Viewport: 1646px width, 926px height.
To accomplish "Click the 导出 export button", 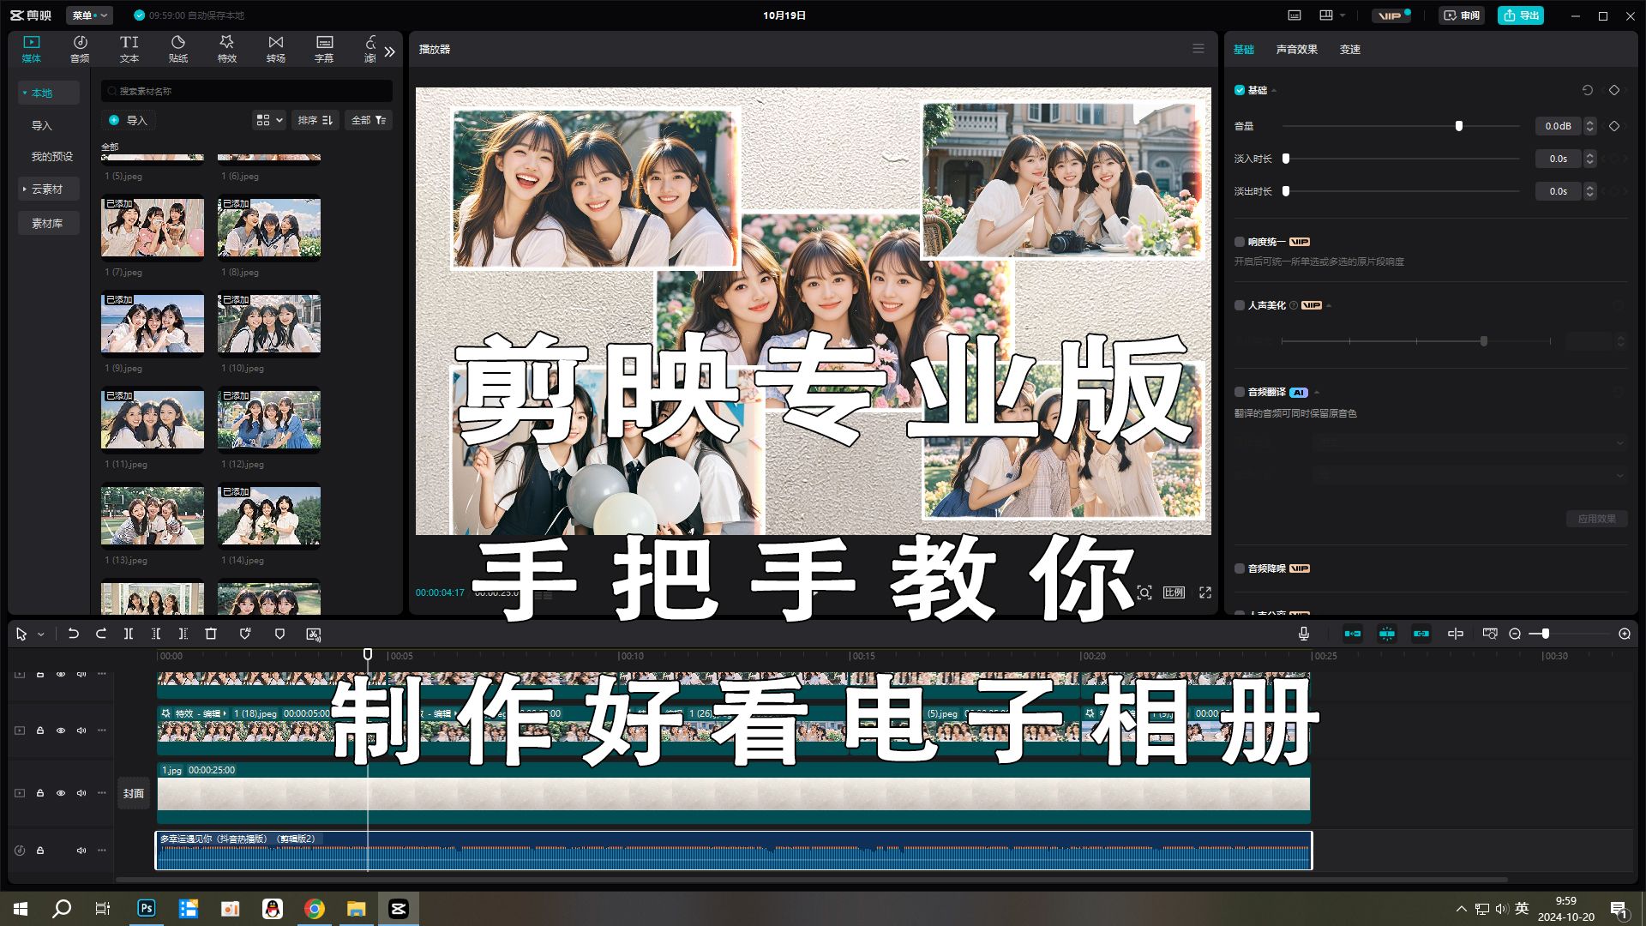I will 1521,15.
